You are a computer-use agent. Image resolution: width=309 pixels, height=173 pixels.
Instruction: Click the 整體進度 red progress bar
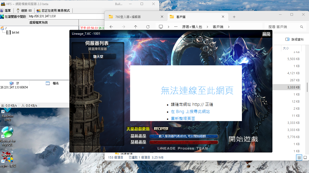[184, 142]
